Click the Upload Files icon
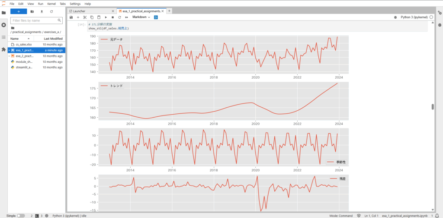The height and width of the screenshot is (218, 443). tap(42, 11)
